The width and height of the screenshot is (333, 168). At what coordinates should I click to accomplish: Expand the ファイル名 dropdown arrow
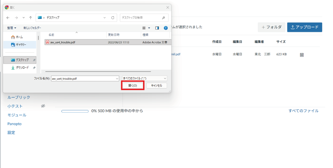click(x=117, y=79)
